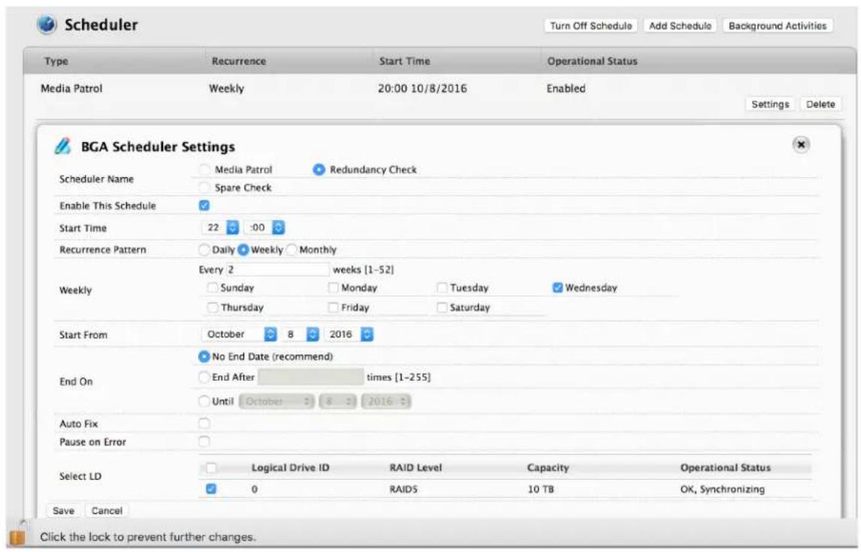The image size is (861, 552).
Task: Open the Start From year dropdown
Action: 349,334
